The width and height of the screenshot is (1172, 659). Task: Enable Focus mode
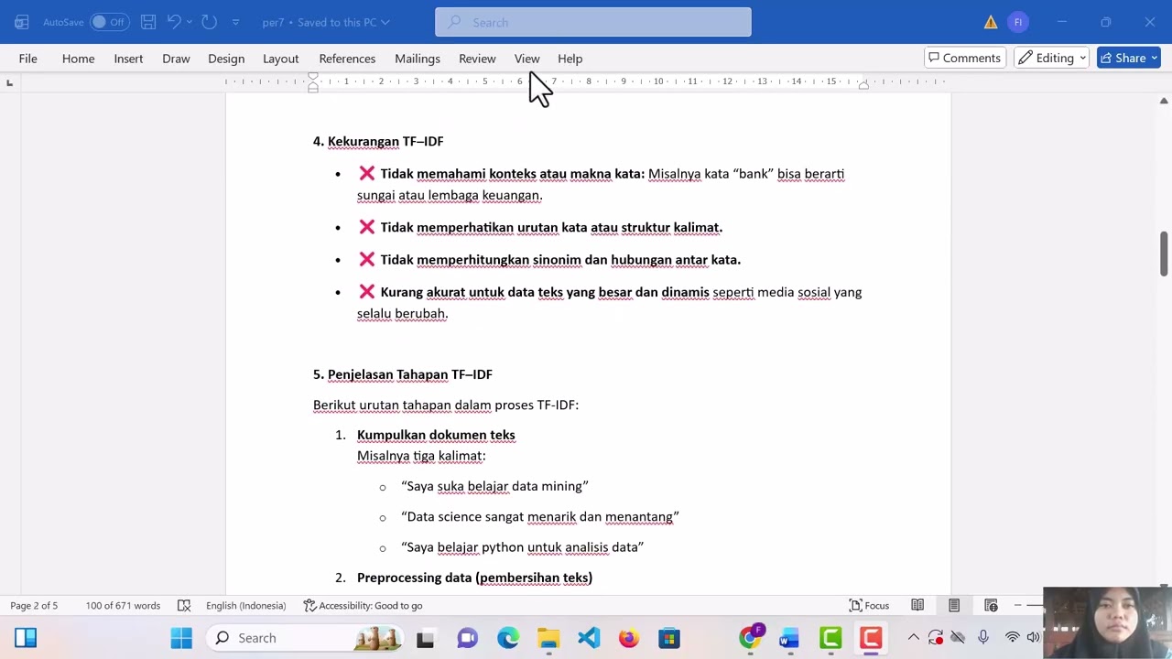869,605
